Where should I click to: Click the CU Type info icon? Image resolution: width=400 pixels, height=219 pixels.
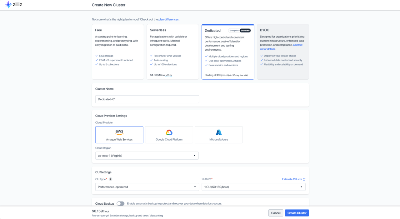(110, 179)
